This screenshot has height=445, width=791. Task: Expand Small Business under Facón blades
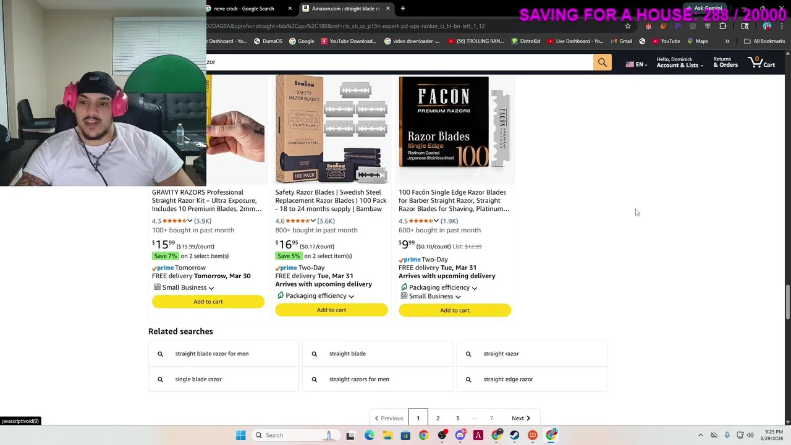click(x=430, y=296)
